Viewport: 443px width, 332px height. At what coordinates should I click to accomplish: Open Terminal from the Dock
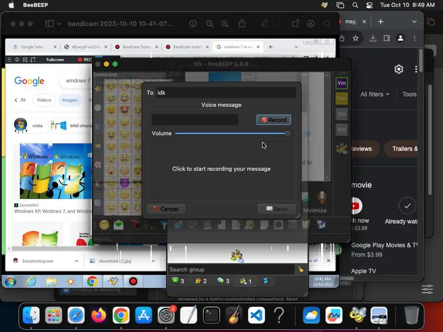211,315
